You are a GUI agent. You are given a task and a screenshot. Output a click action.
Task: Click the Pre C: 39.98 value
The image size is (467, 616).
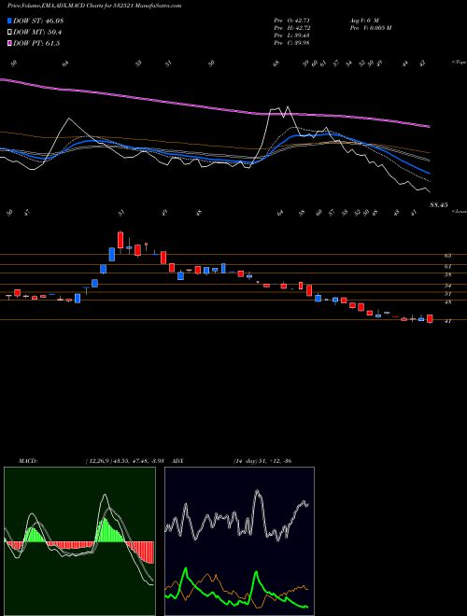[x=292, y=43]
